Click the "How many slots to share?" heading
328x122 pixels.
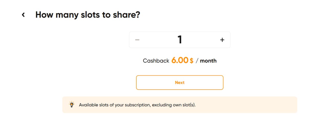[88, 15]
